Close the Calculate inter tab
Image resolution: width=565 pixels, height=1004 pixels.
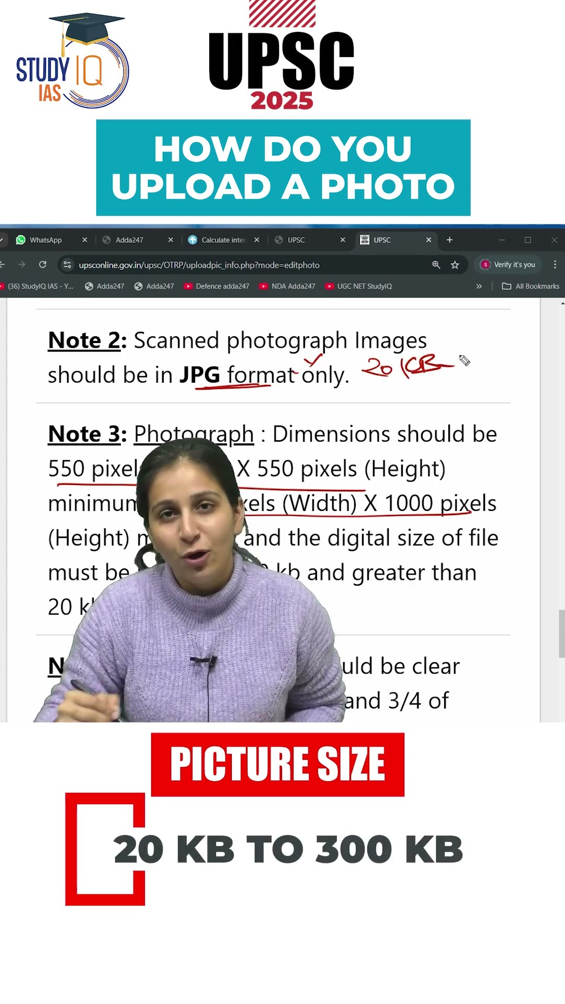pos(256,240)
